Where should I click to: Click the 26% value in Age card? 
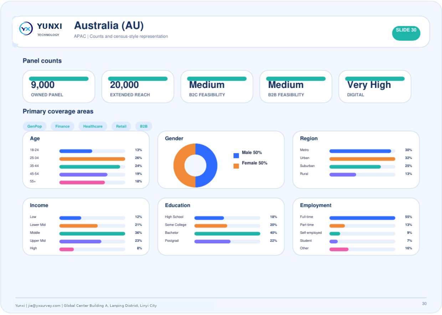(x=138, y=158)
